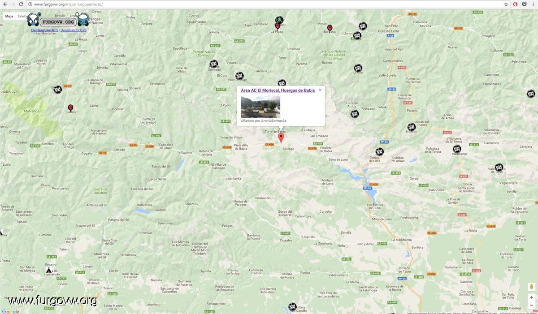538x314 pixels.
Task: Select the van marker at Somiedo
Action: 214,64
